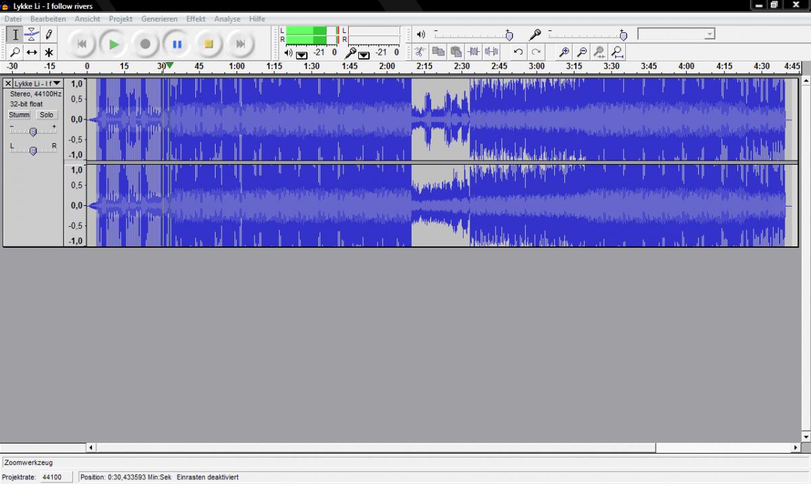Fit project in window zoom icon
Screen dimensions: 811x484
pos(616,51)
